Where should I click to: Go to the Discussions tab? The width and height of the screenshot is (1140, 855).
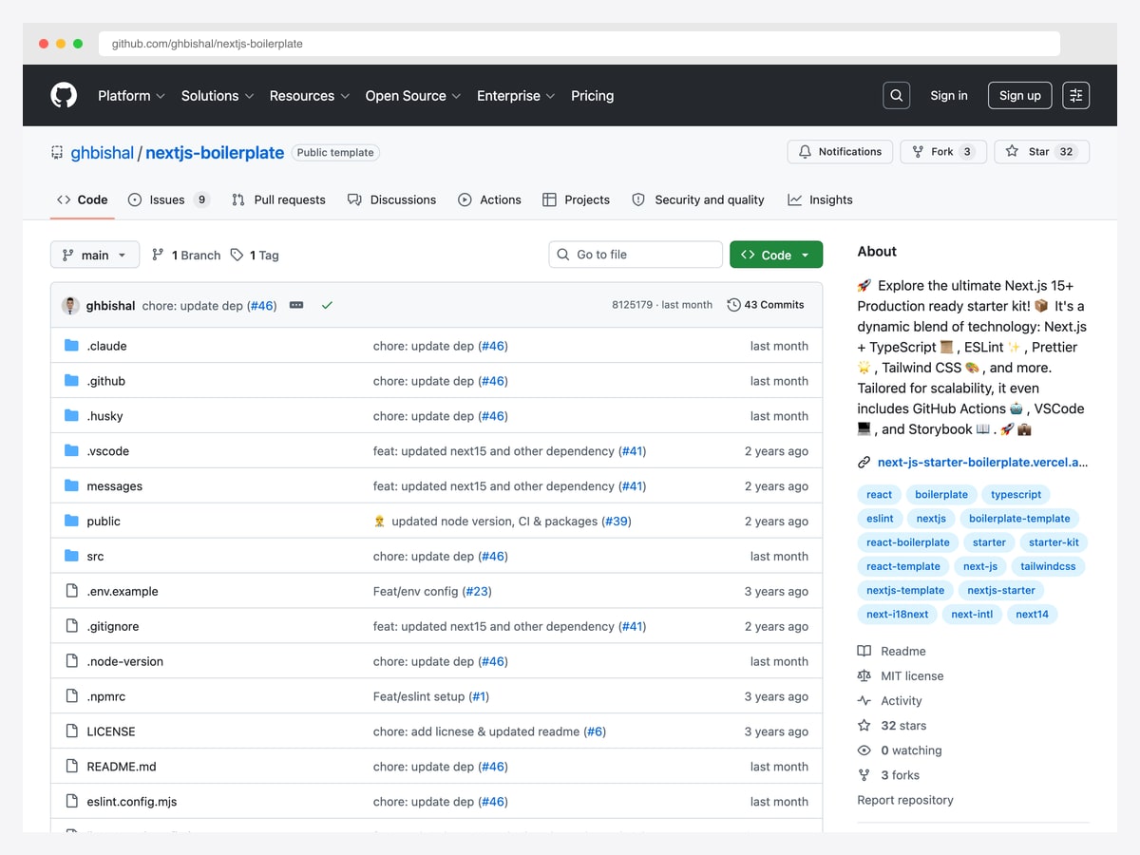(391, 199)
